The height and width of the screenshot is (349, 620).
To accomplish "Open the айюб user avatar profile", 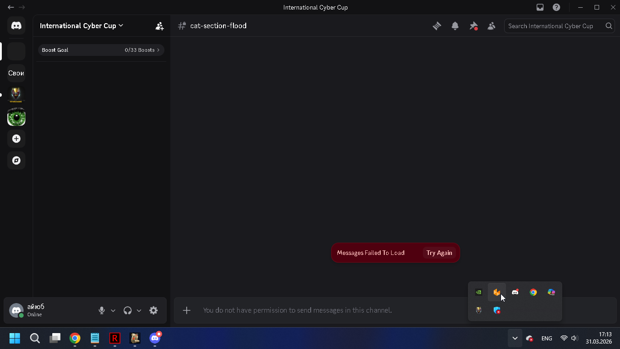I will click(17, 310).
